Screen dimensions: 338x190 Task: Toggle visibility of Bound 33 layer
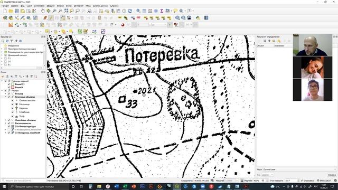click(9, 84)
